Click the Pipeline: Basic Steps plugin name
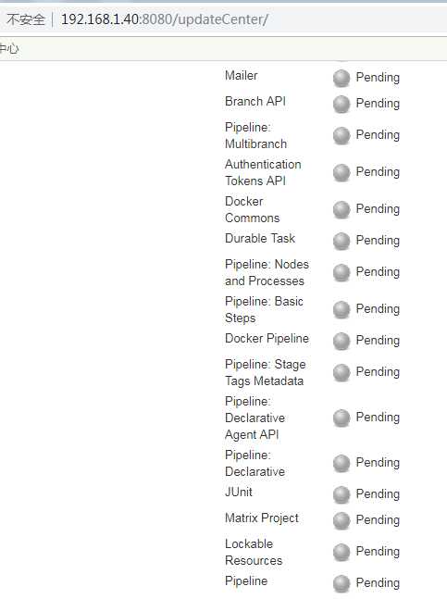The width and height of the screenshot is (447, 599). (x=264, y=309)
